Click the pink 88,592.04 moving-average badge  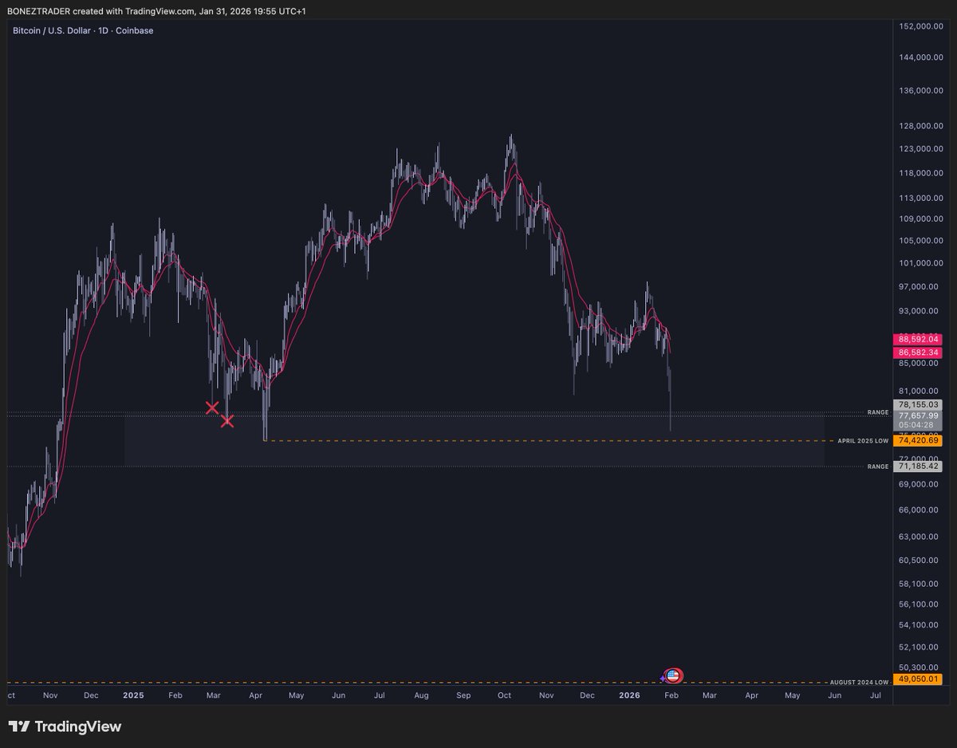coord(916,339)
